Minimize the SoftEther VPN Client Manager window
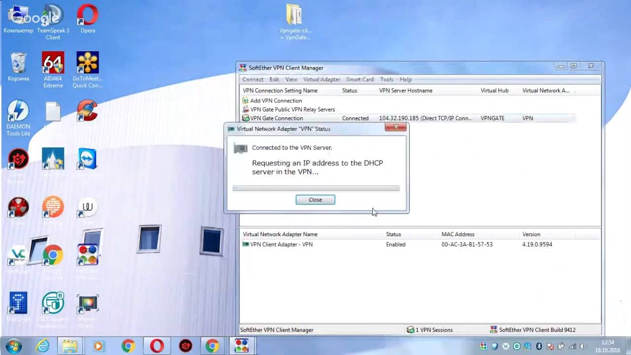 pyautogui.click(x=561, y=66)
